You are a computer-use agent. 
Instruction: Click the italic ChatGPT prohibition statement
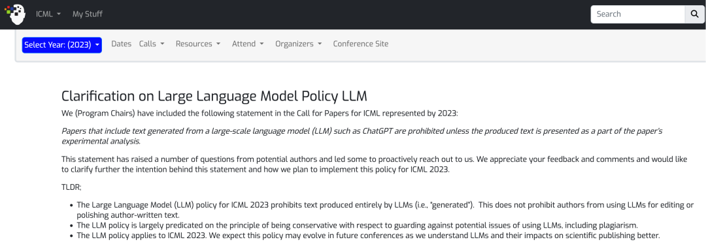362,136
